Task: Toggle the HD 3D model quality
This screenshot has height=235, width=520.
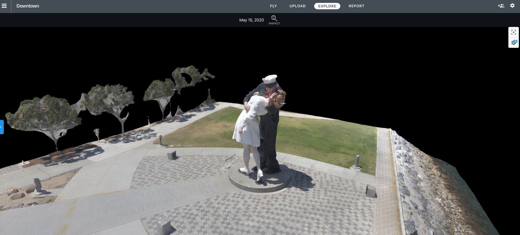Action: point(513,43)
